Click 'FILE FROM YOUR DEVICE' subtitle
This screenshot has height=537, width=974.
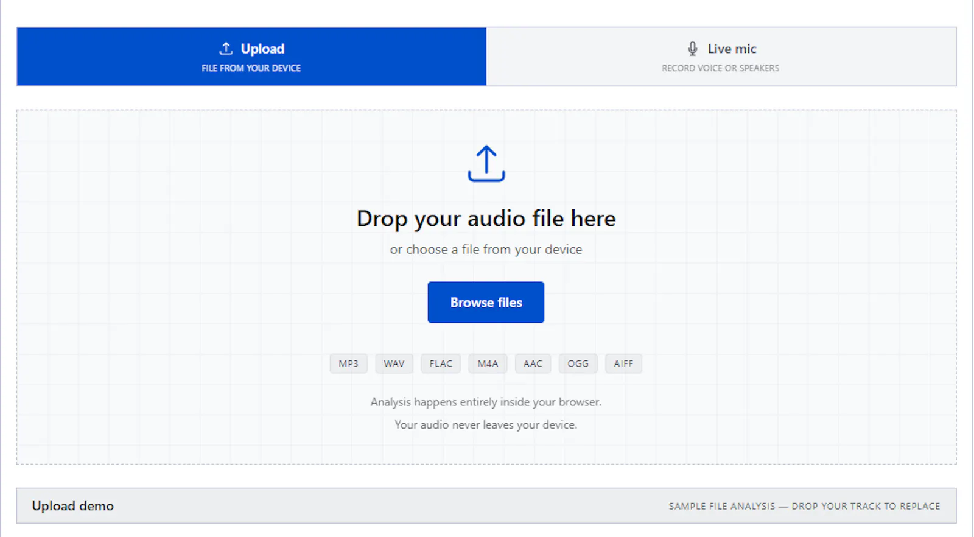point(251,68)
